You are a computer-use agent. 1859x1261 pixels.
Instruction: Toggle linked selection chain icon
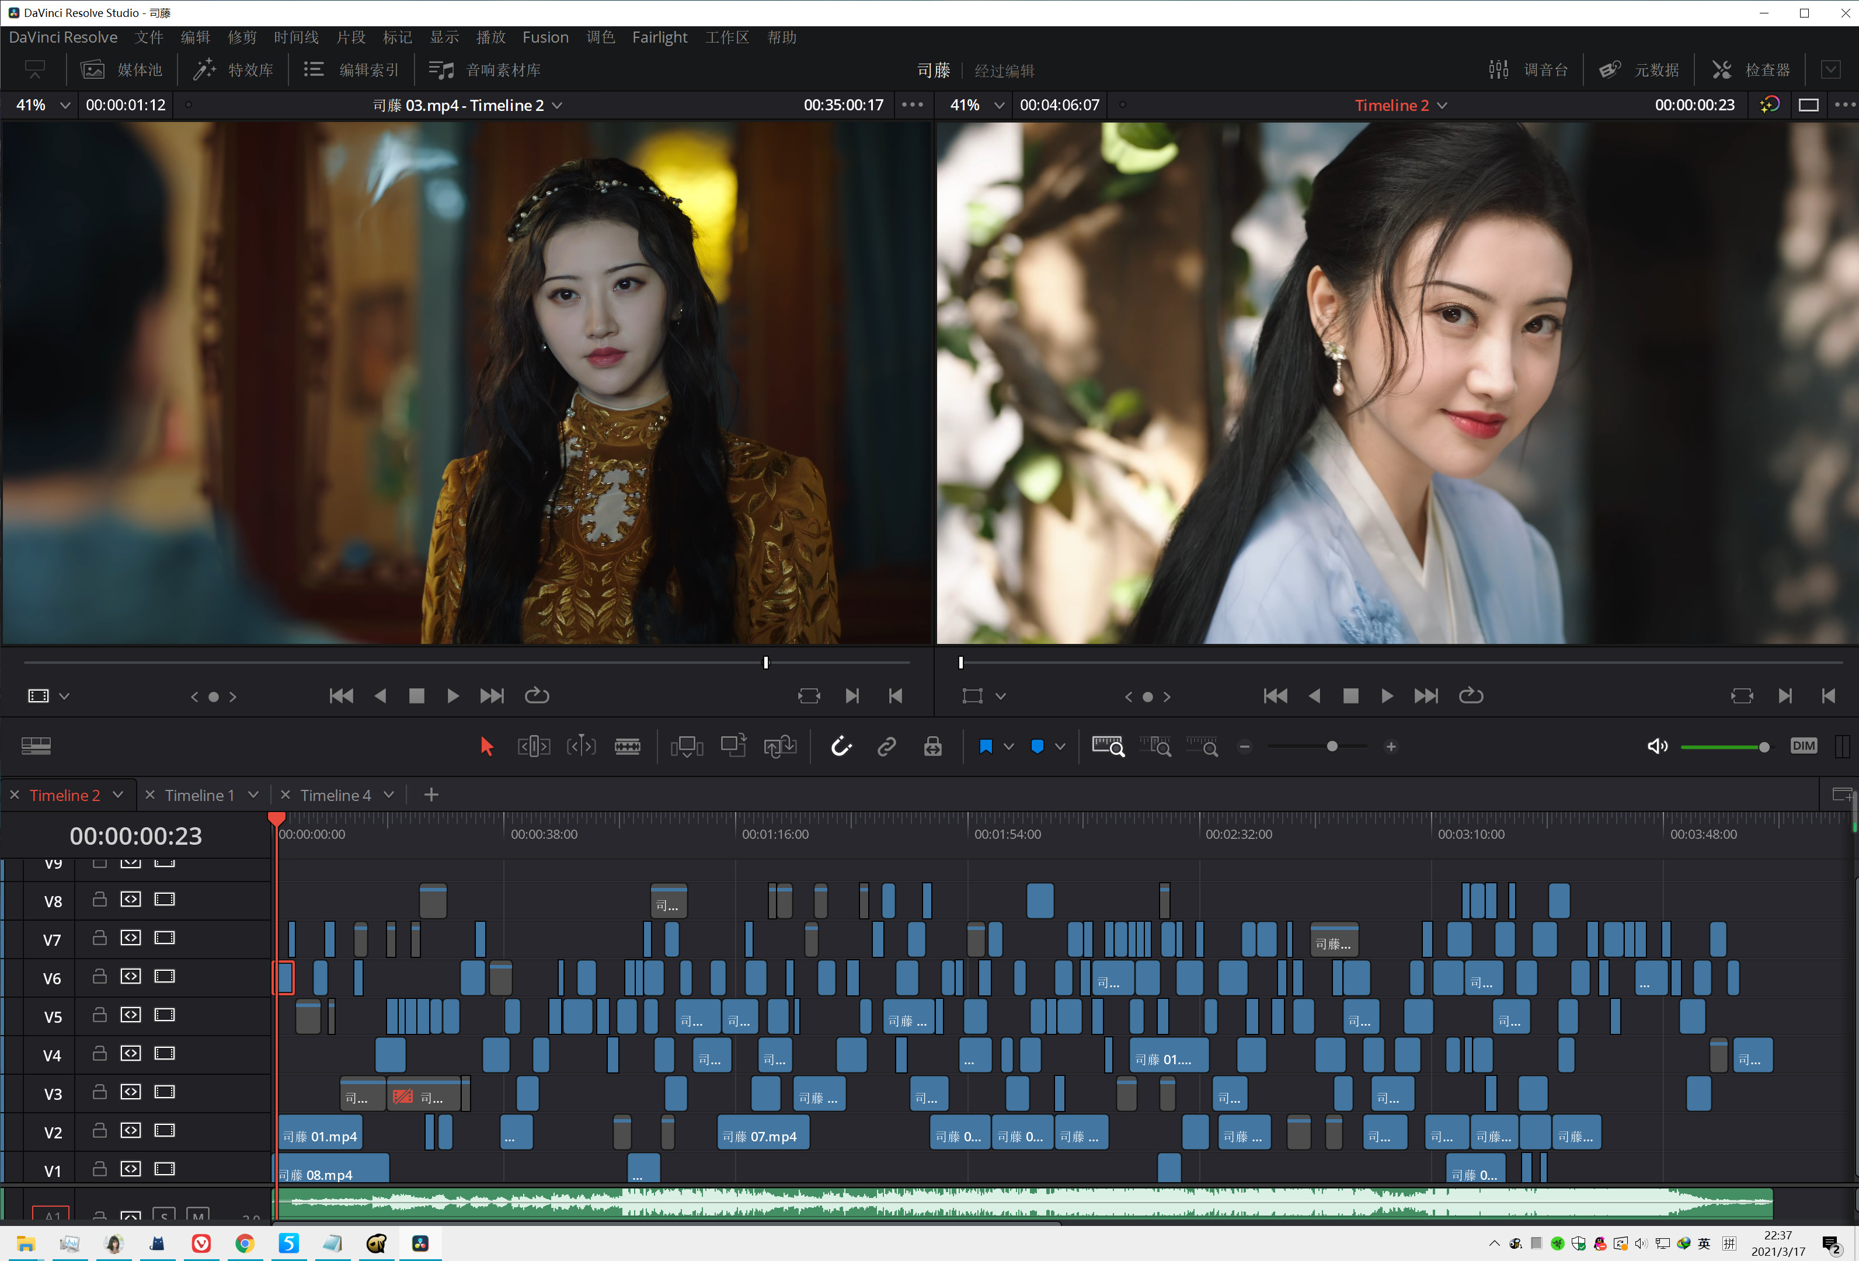pyautogui.click(x=886, y=746)
